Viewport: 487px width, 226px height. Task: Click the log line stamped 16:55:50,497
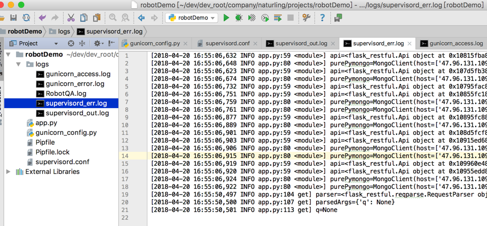(319, 195)
